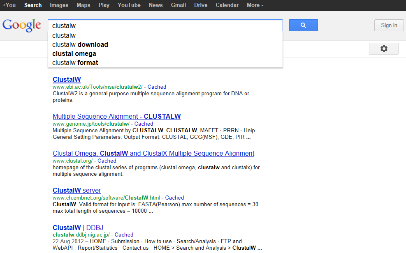Viewport: 406px width, 253px height.
Task: Open Cached link for ddbj.nig.ac.jp result
Action: (x=124, y=235)
